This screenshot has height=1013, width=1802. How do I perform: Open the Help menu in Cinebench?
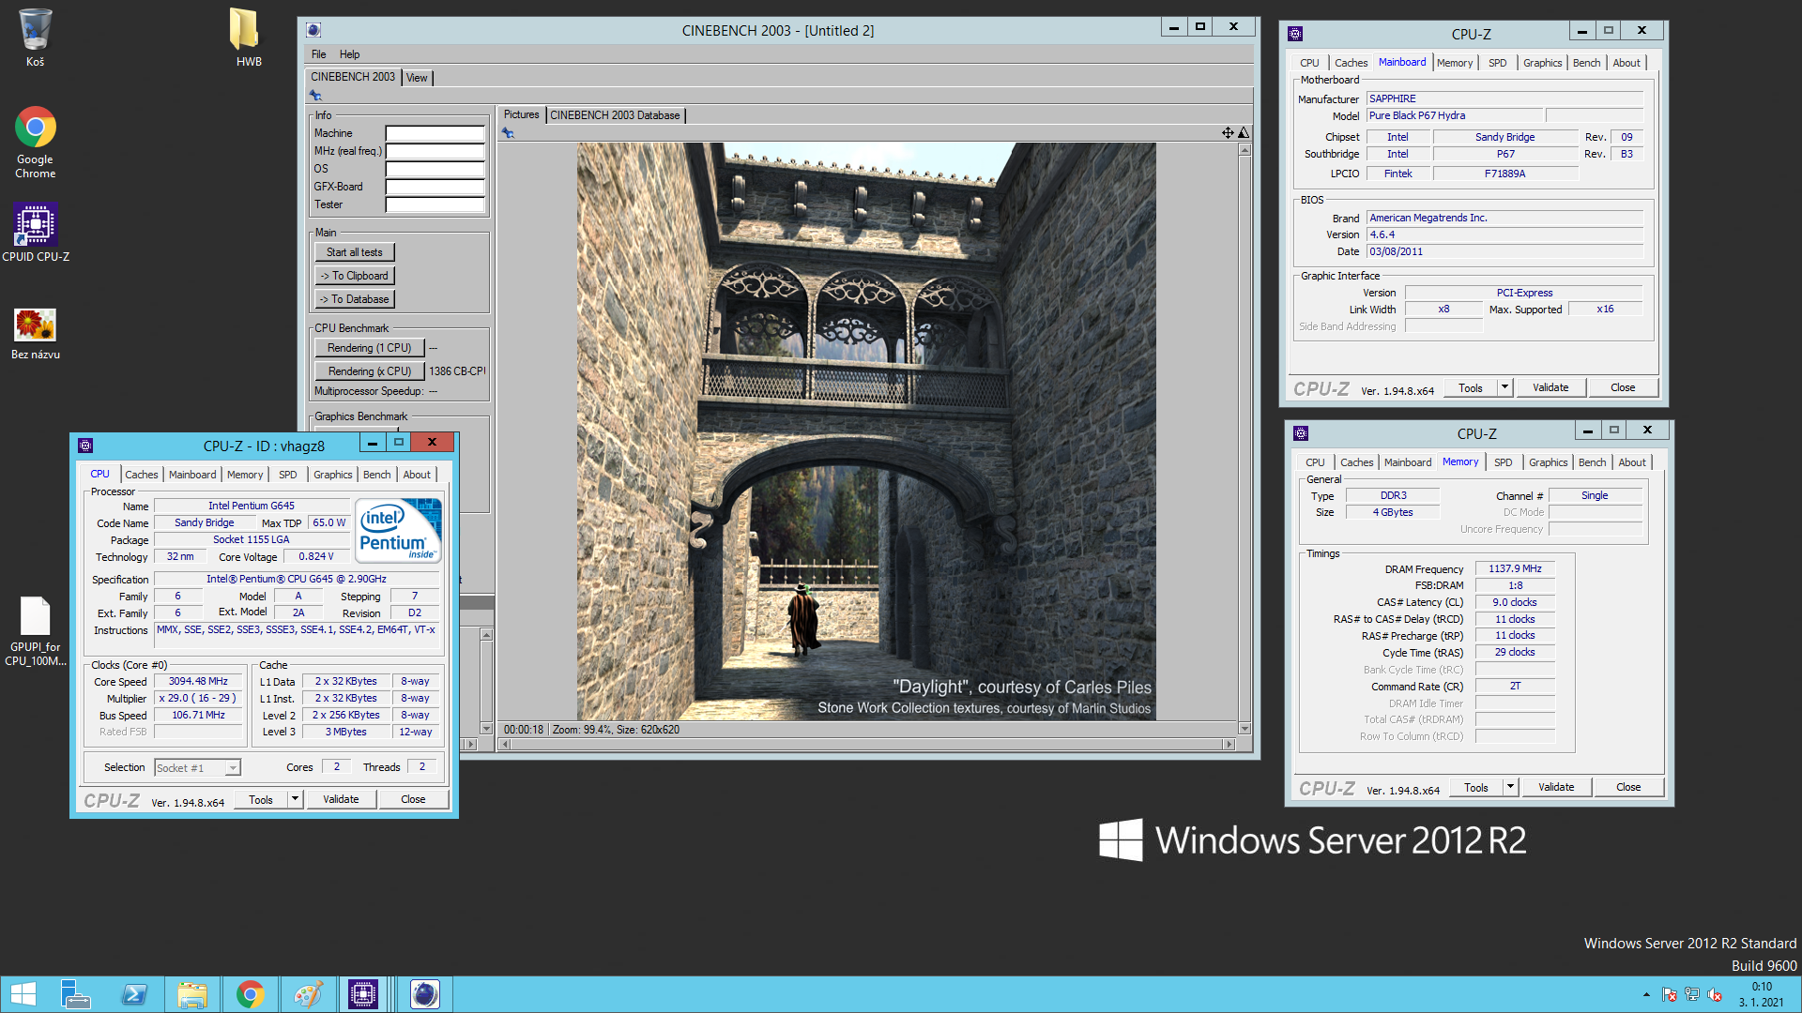point(349,54)
